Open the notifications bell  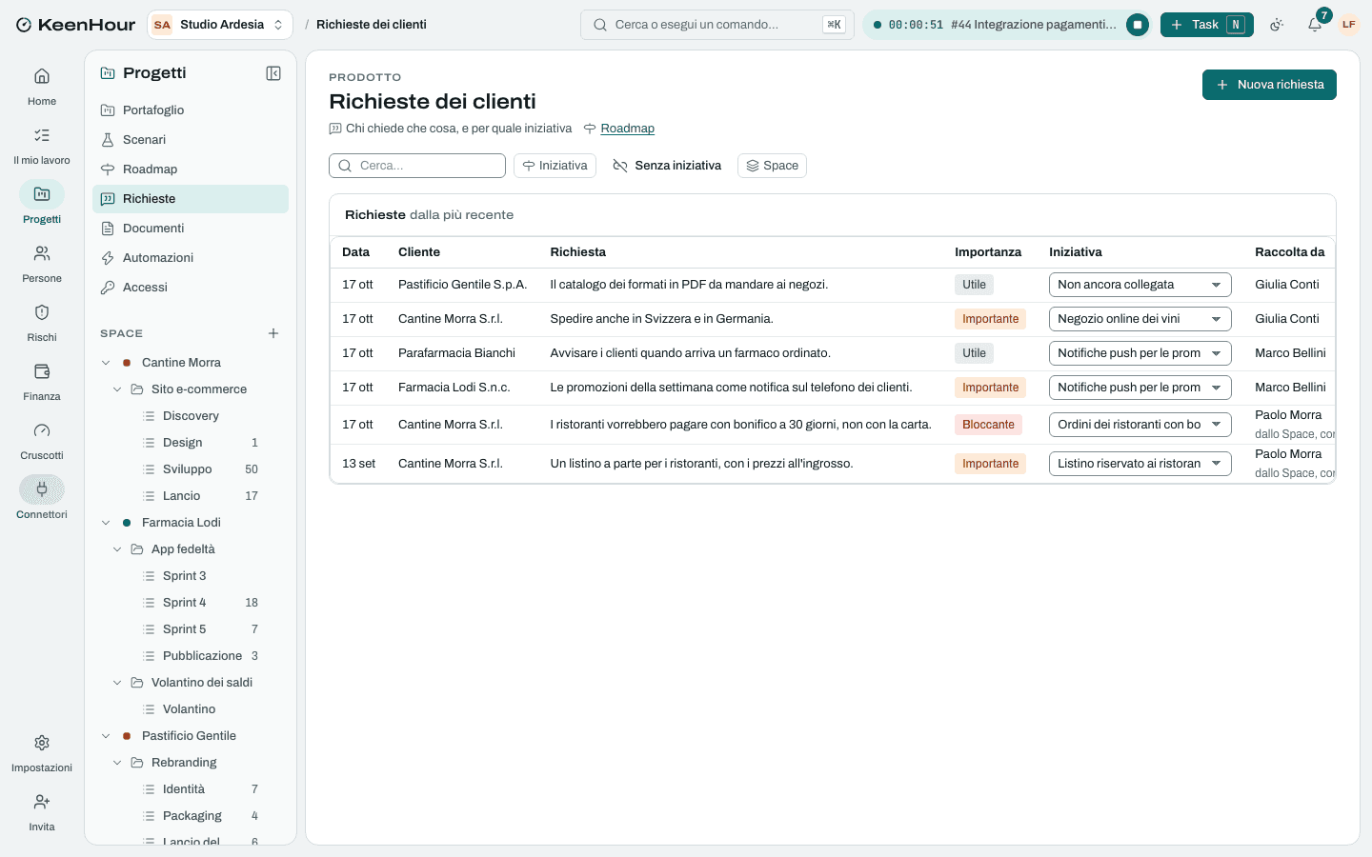[1315, 25]
